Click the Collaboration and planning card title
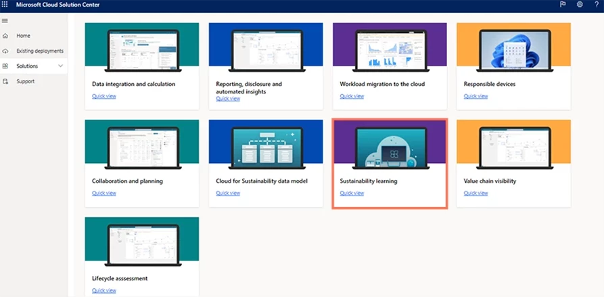 (x=127, y=181)
